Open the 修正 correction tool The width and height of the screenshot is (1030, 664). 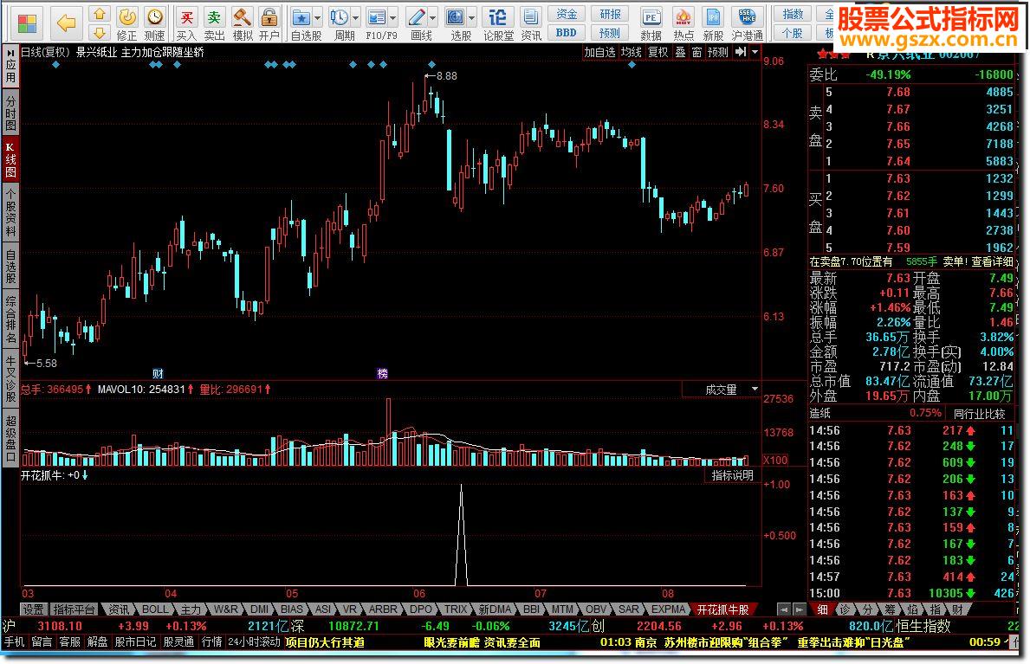pos(126,23)
